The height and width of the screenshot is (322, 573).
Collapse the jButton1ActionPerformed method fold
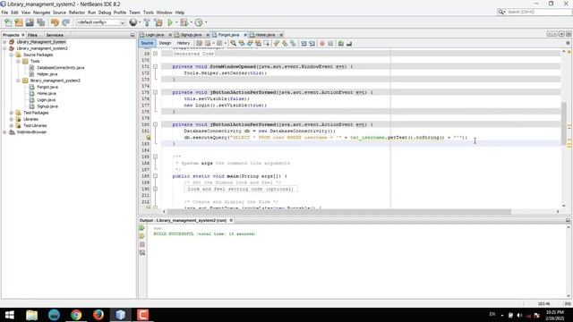click(155, 124)
